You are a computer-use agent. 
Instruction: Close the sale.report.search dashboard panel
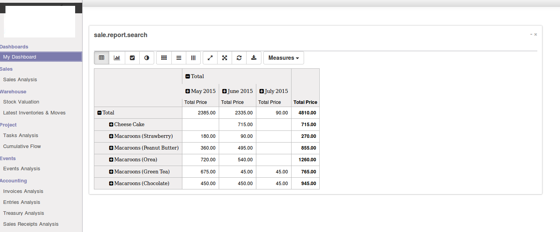click(x=536, y=34)
